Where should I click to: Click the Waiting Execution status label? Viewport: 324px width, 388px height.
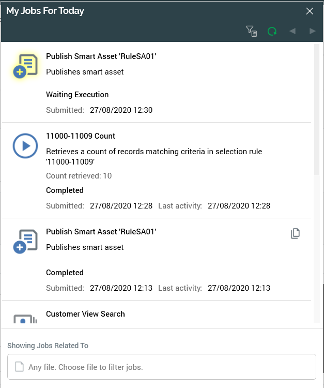(77, 95)
